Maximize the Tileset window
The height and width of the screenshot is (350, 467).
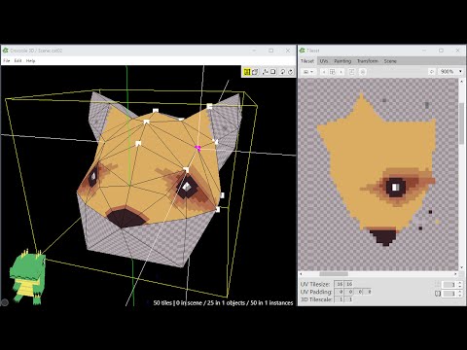[441, 51]
